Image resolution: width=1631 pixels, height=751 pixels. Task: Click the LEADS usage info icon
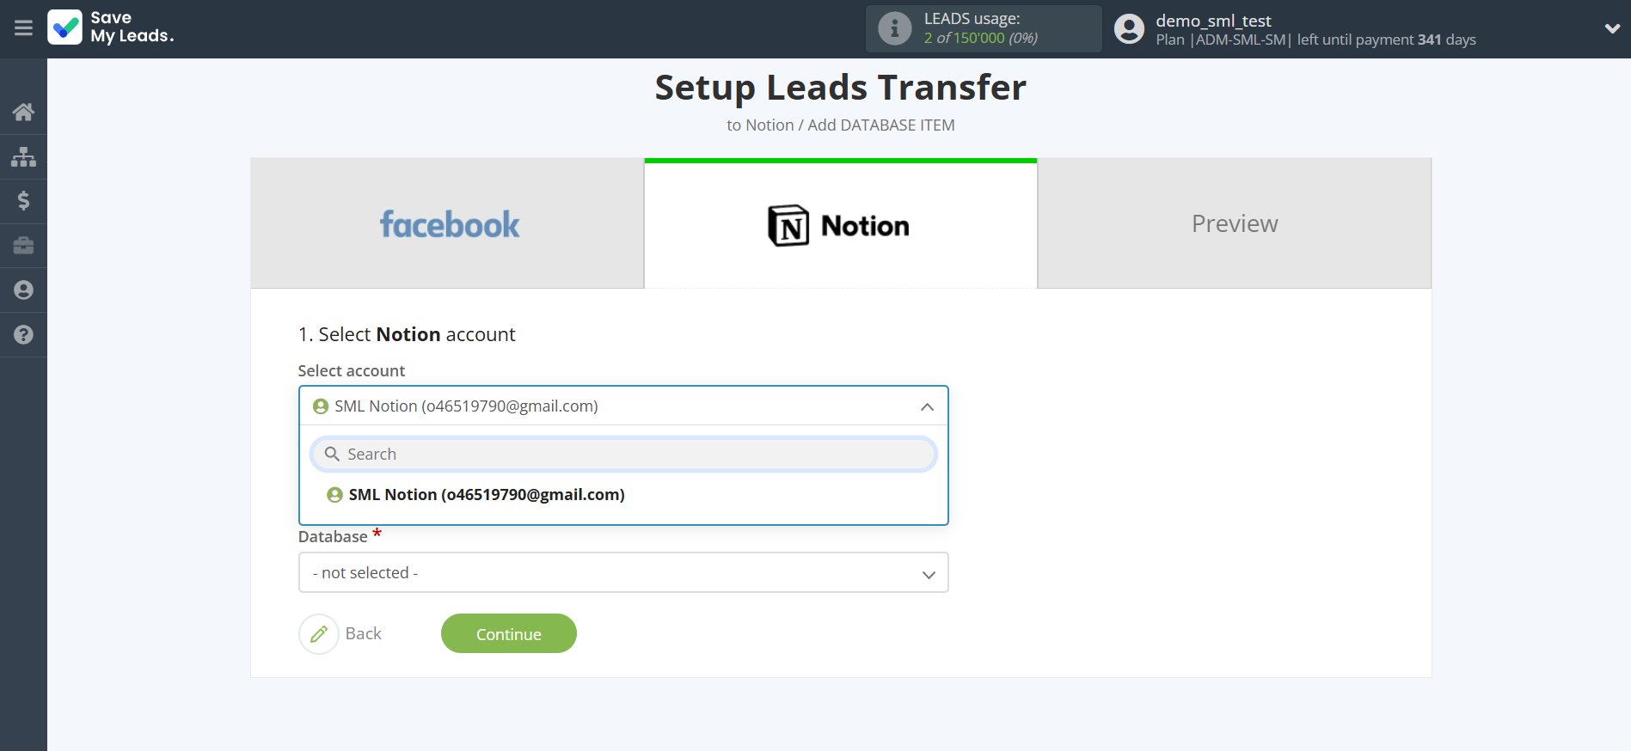[894, 28]
